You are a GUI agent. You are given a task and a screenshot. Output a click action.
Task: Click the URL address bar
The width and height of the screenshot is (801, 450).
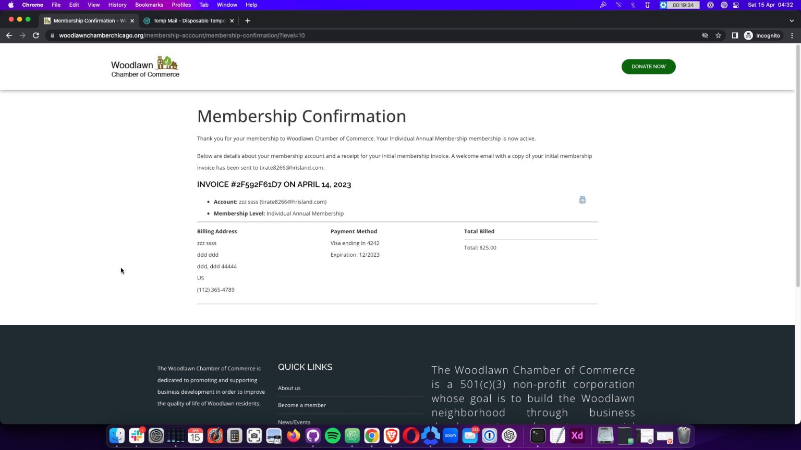click(x=365, y=35)
